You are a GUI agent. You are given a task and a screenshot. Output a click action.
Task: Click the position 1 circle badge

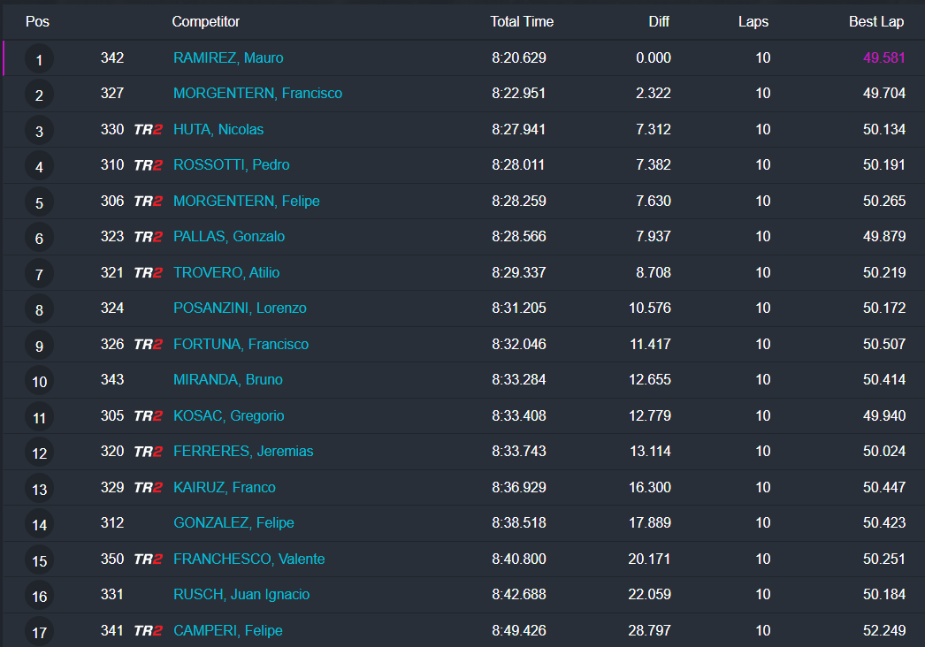tap(39, 60)
